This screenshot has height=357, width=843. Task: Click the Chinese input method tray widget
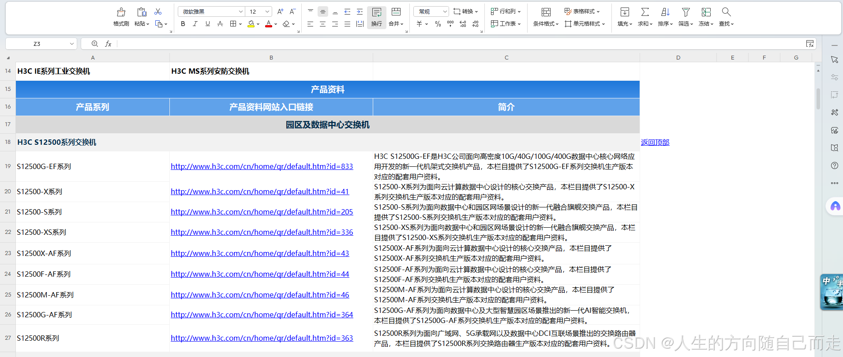(832, 292)
